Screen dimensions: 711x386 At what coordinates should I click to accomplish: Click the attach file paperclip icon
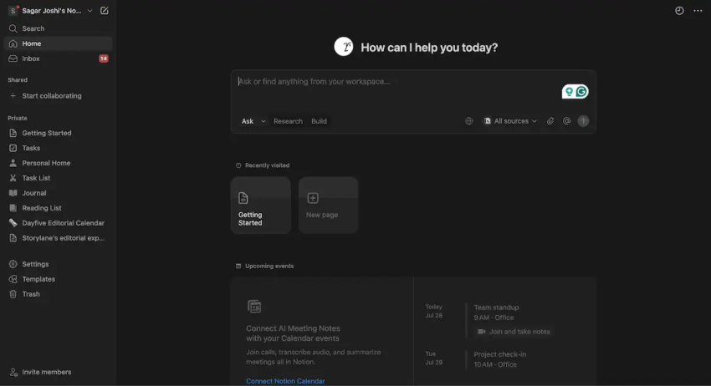(550, 121)
